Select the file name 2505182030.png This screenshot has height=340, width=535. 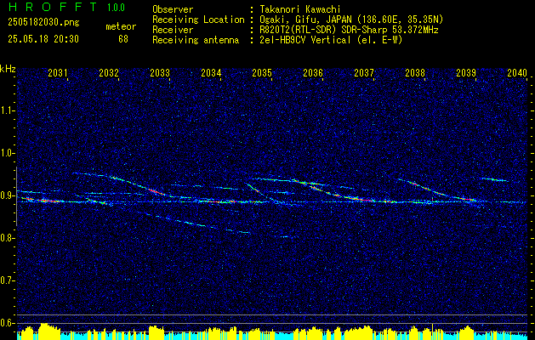pyautogui.click(x=43, y=22)
